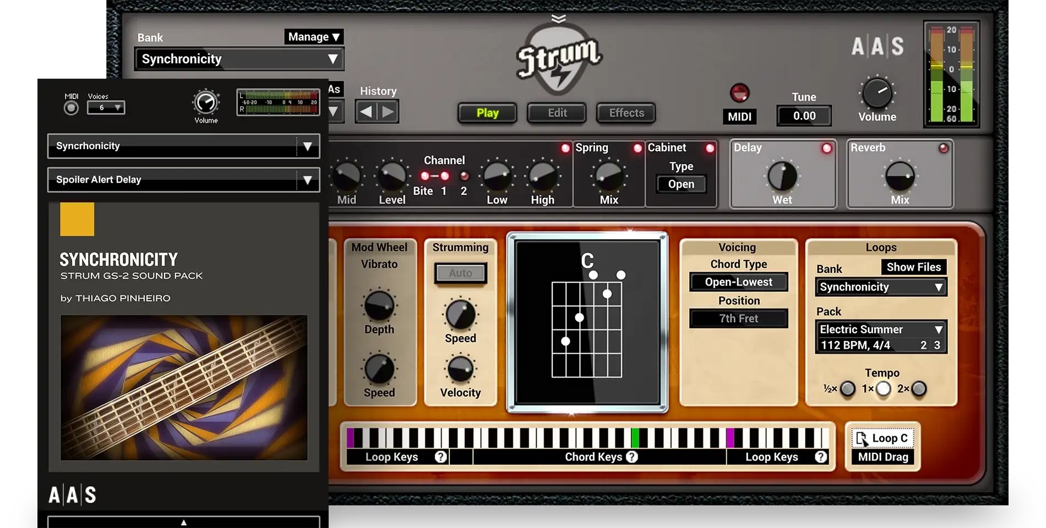Click the AAS logo in the sound pack panel
Image resolution: width=1046 pixels, height=528 pixels.
72,495
